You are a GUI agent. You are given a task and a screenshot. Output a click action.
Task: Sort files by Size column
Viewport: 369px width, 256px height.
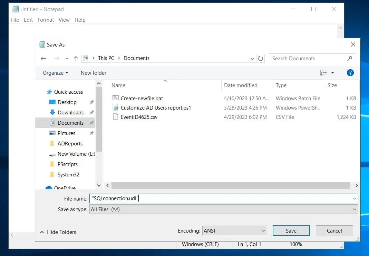[x=332, y=85]
